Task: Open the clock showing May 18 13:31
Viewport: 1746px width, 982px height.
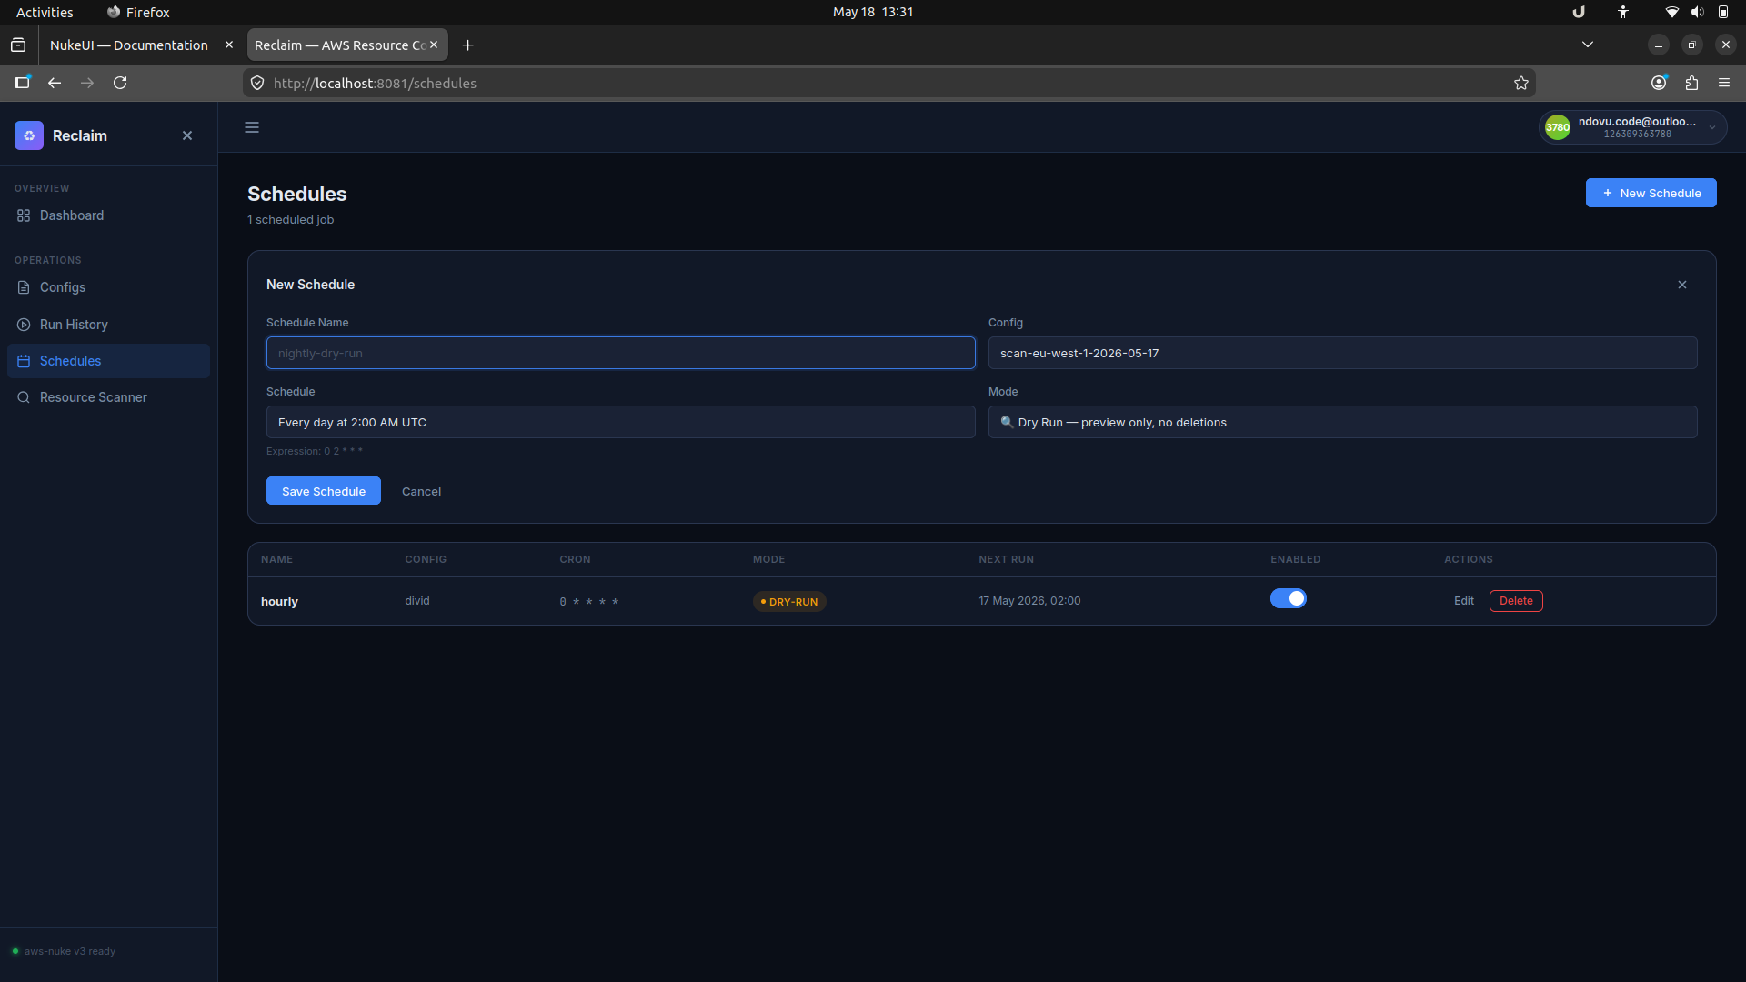Action: [873, 12]
